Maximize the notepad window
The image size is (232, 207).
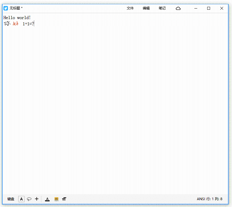click(x=209, y=8)
